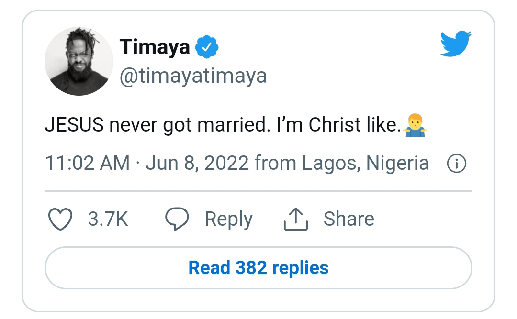
Task: Click the shrugging person emoji
Action: [x=415, y=125]
